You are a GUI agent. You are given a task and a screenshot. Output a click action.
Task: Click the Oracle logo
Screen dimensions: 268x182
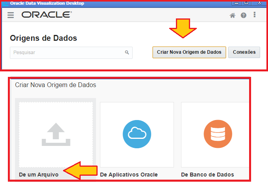click(x=46, y=15)
